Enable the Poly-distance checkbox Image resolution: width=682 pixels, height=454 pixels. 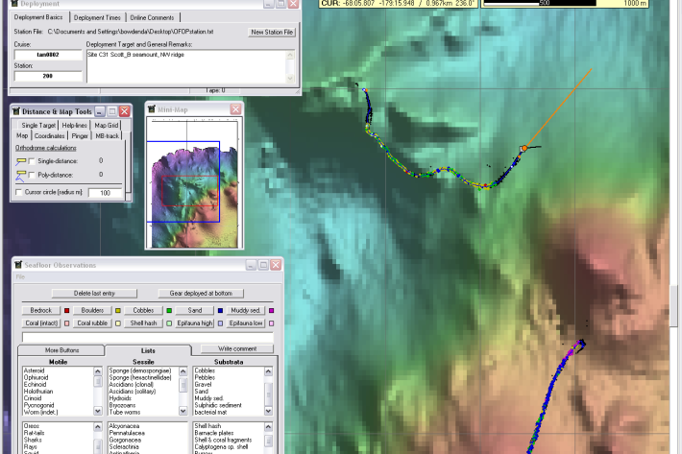pyautogui.click(x=32, y=174)
